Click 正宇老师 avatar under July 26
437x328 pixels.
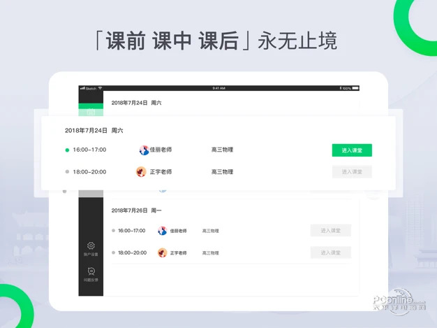tap(162, 252)
